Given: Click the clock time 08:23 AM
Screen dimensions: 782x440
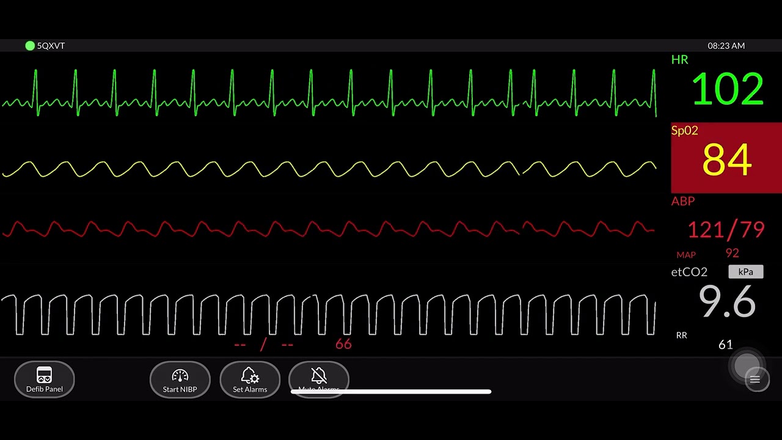Looking at the screenshot, I should pyautogui.click(x=726, y=46).
